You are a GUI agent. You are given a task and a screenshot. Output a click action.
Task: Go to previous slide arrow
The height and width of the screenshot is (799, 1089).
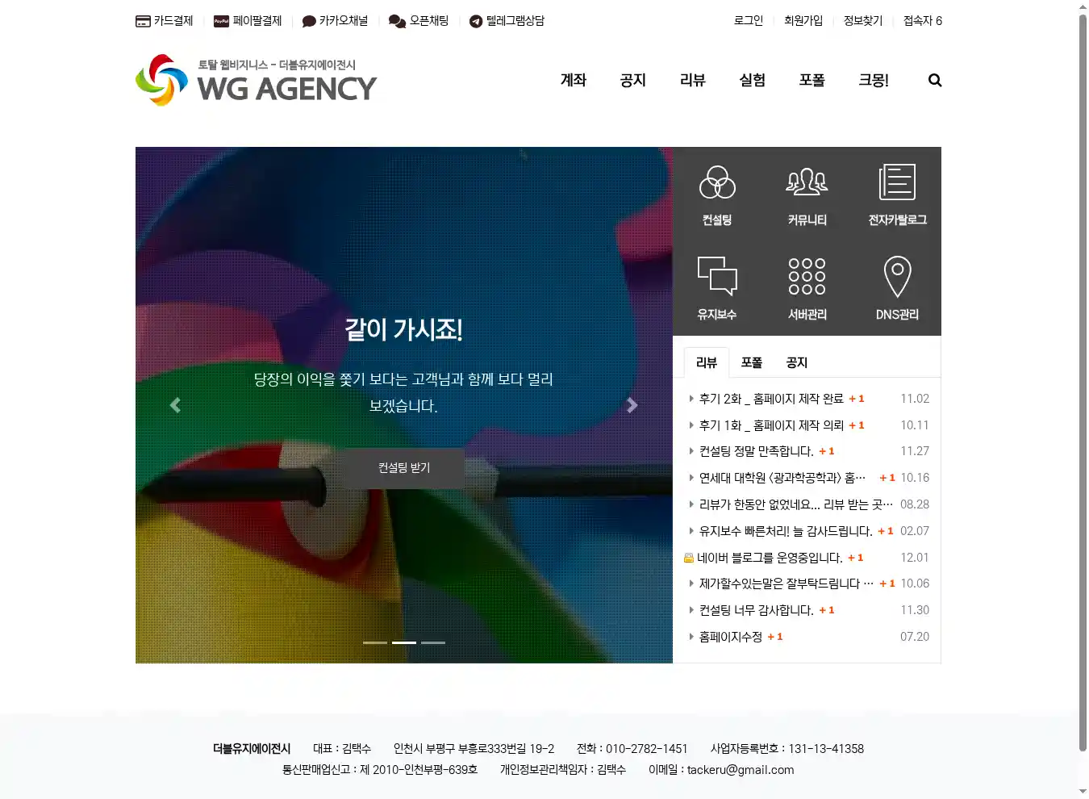click(175, 405)
